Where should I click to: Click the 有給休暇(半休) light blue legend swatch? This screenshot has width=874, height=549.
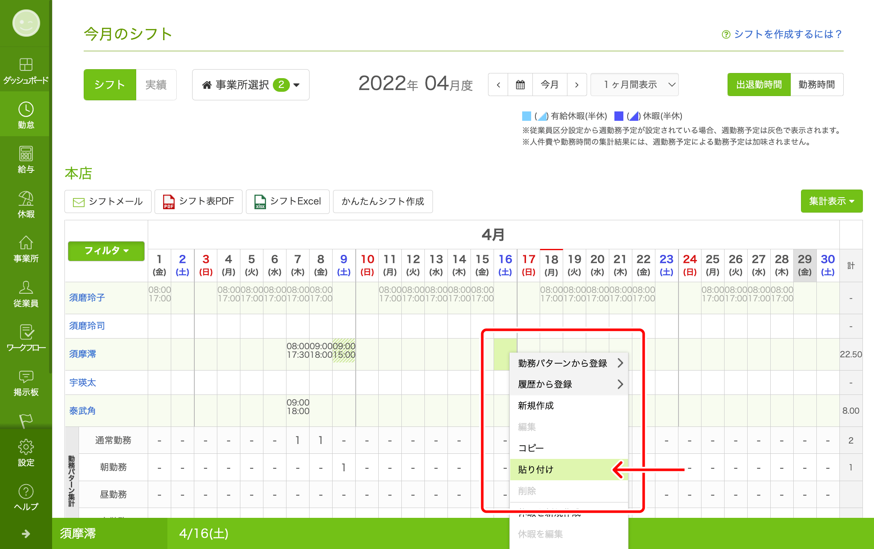(x=526, y=116)
